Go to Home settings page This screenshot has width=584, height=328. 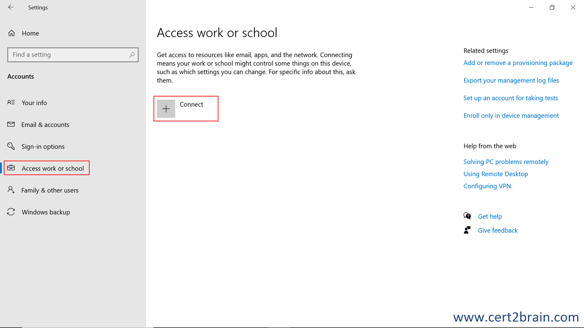pyautogui.click(x=30, y=33)
